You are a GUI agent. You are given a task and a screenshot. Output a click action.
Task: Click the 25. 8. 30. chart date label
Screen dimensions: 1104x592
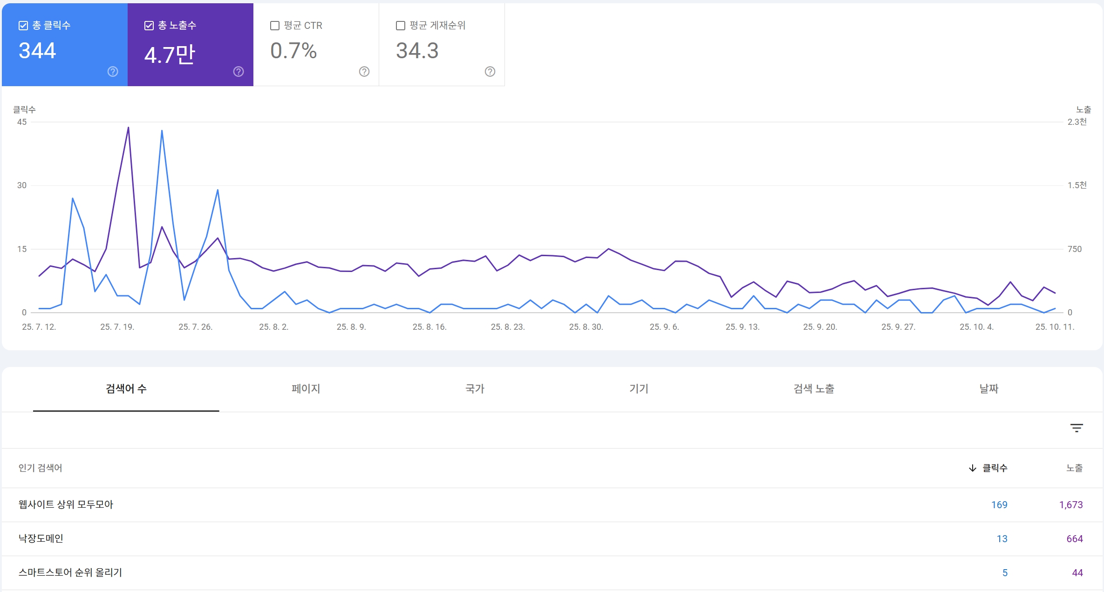[x=586, y=327]
